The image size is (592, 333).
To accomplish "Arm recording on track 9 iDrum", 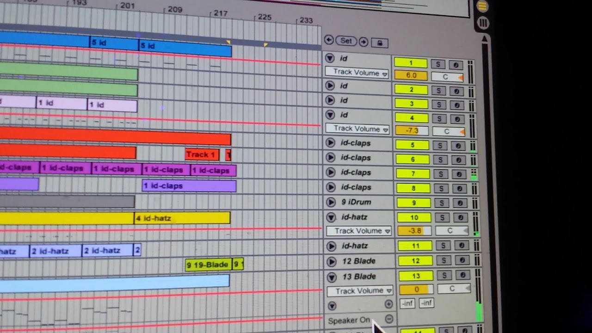I will 459,203.
